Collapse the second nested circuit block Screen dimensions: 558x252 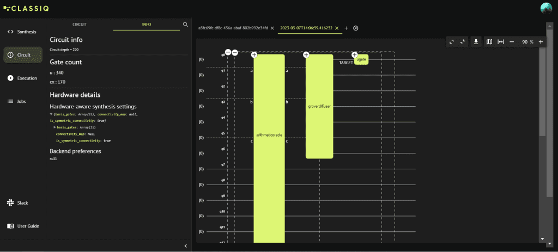click(235, 53)
